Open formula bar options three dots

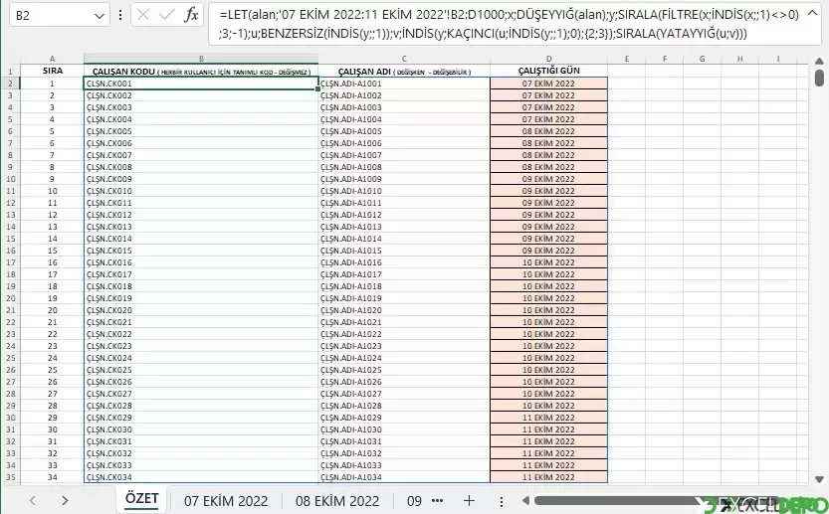pos(120,15)
